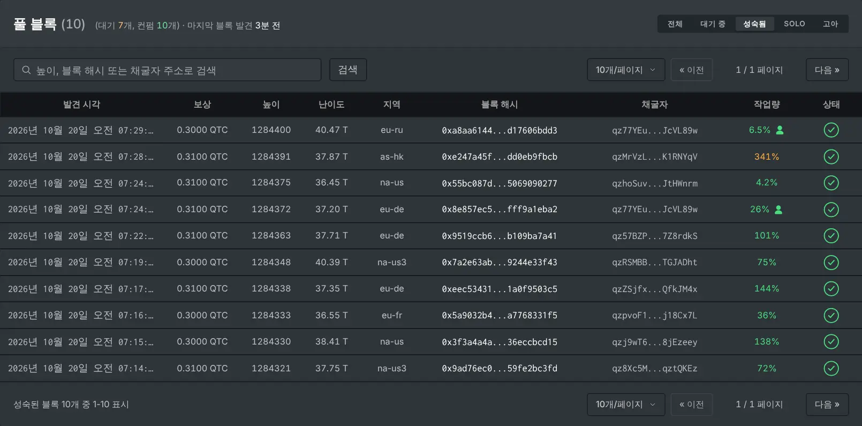The image size is (862, 426).
Task: Click the status checkmark in the 1284372 row
Action: click(x=831, y=210)
